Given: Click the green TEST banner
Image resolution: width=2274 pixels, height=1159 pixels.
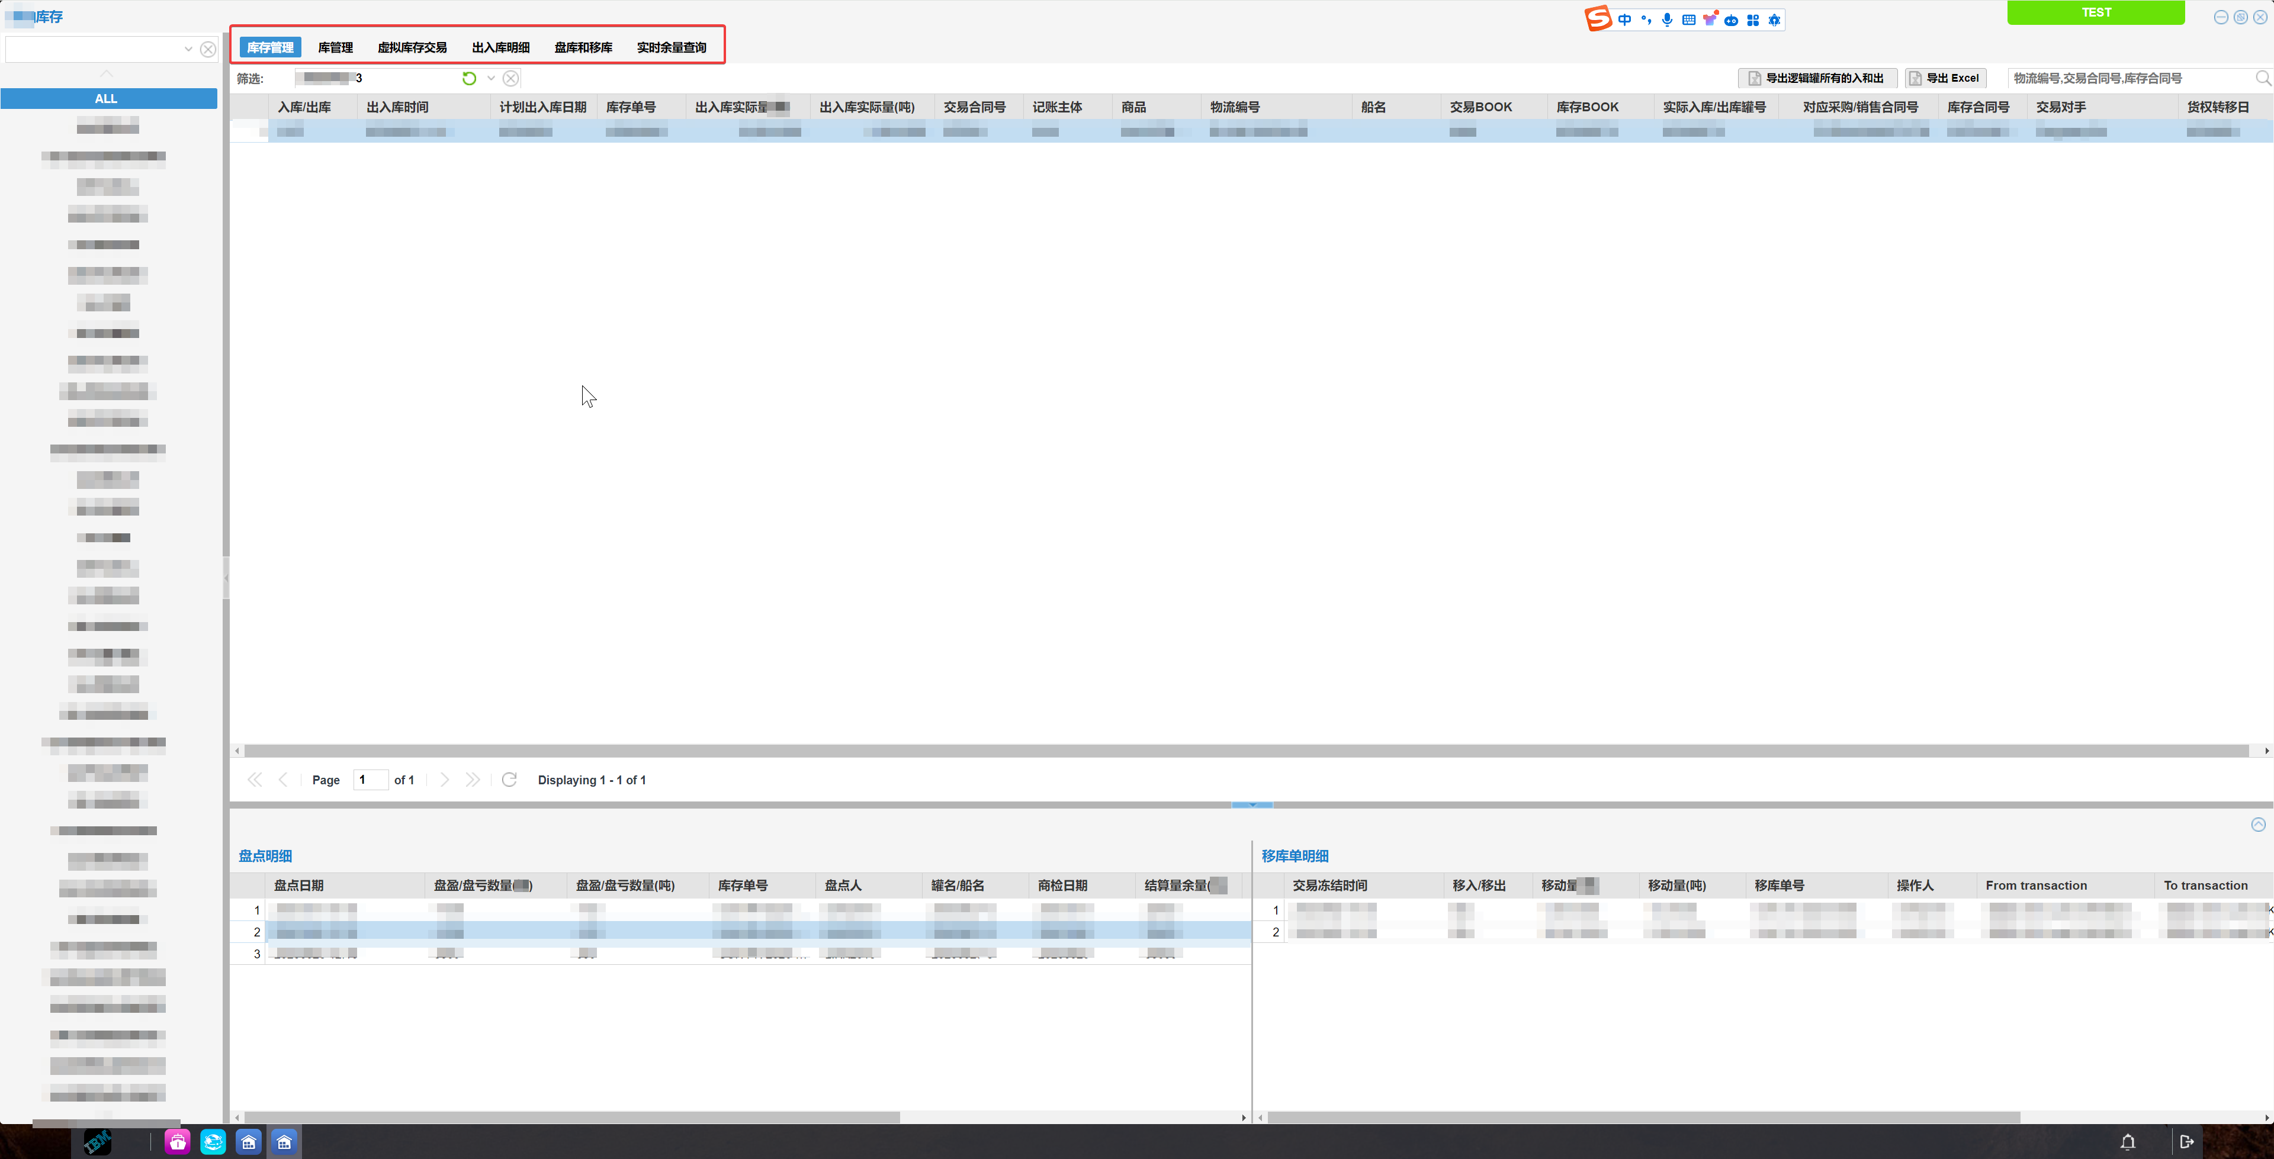Looking at the screenshot, I should pos(2096,12).
